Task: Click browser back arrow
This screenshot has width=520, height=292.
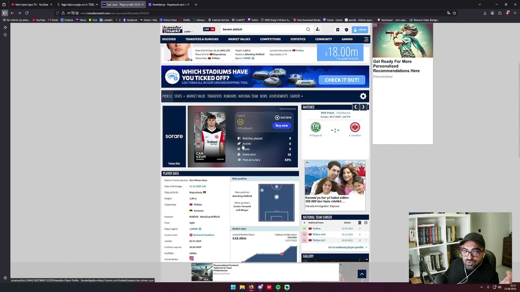Action: [12, 13]
